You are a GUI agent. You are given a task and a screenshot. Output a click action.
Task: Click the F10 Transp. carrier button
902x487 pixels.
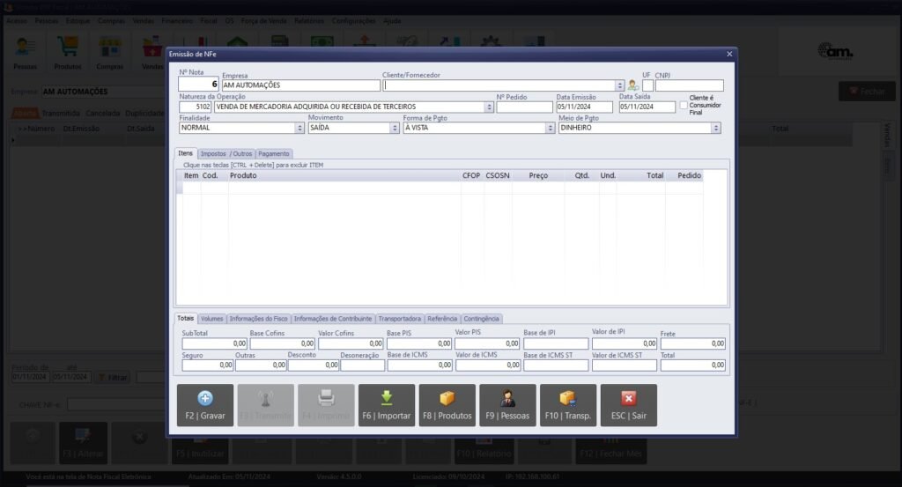(x=568, y=405)
